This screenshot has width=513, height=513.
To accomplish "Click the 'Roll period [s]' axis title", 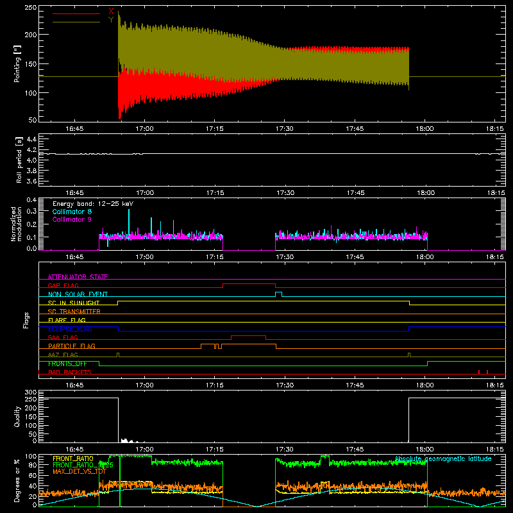I will click(x=19, y=160).
